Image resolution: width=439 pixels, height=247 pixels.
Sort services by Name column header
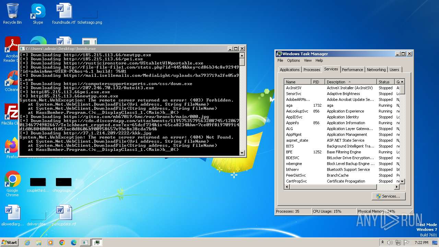coord(298,82)
